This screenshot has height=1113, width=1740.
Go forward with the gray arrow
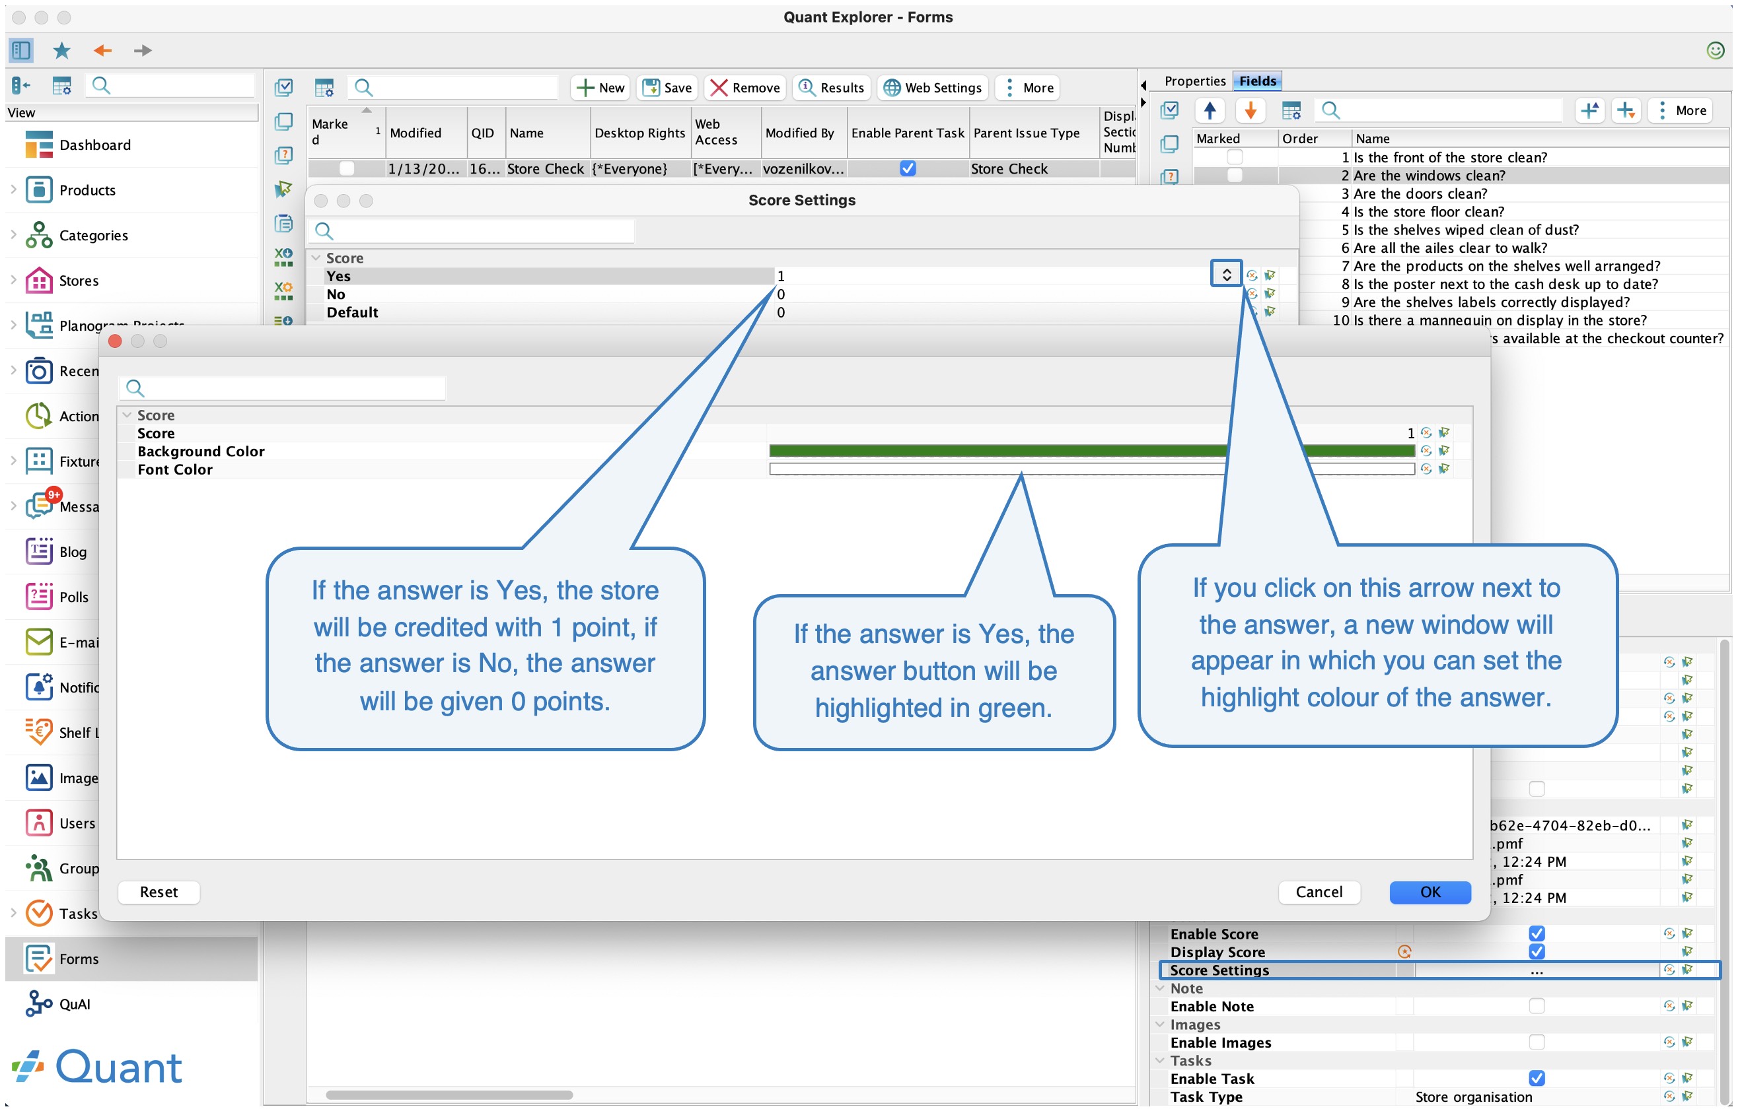tap(143, 50)
